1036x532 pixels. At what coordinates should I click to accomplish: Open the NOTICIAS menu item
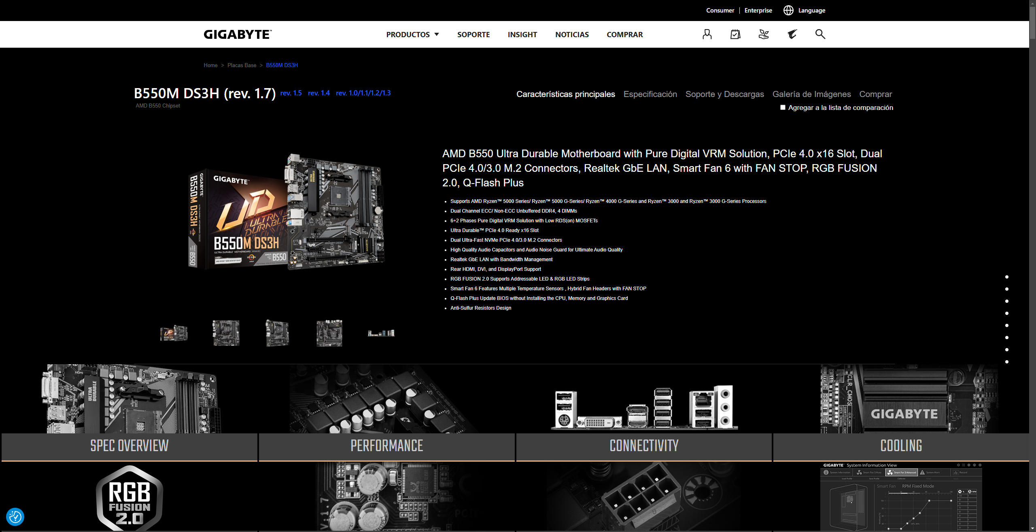coord(572,35)
